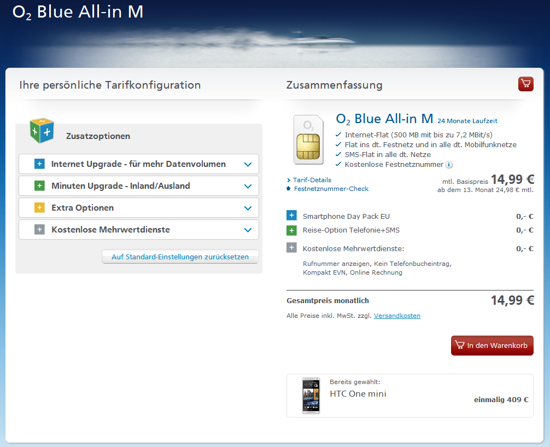Viewport: 550px width, 447px height.
Task: Click the gray plus icon beside Kostenlose Mehrwertdienste summary
Action: coord(291,247)
